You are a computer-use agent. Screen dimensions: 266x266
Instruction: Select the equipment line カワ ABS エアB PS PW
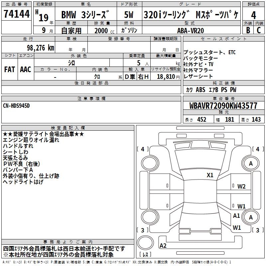click(x=211, y=89)
